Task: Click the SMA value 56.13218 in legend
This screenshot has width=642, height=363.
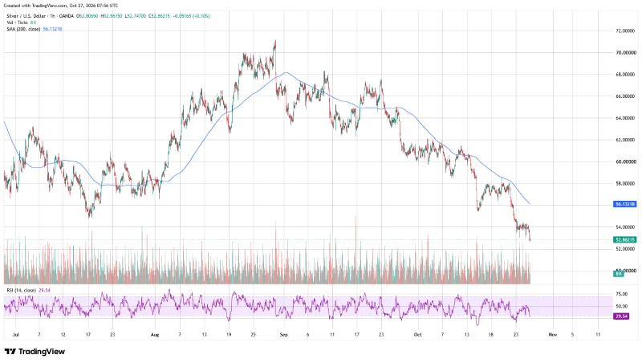Action: (52, 29)
